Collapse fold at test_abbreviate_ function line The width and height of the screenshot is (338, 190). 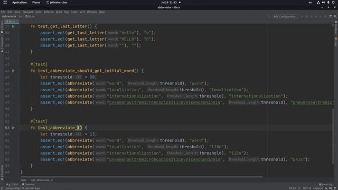pos(19,128)
